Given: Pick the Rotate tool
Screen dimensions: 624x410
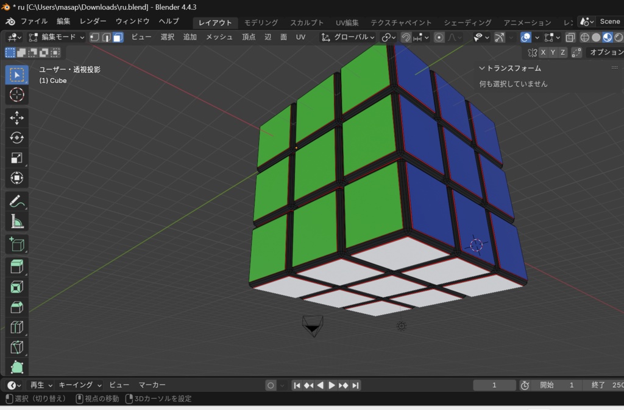Looking at the screenshot, I should pyautogui.click(x=16, y=138).
